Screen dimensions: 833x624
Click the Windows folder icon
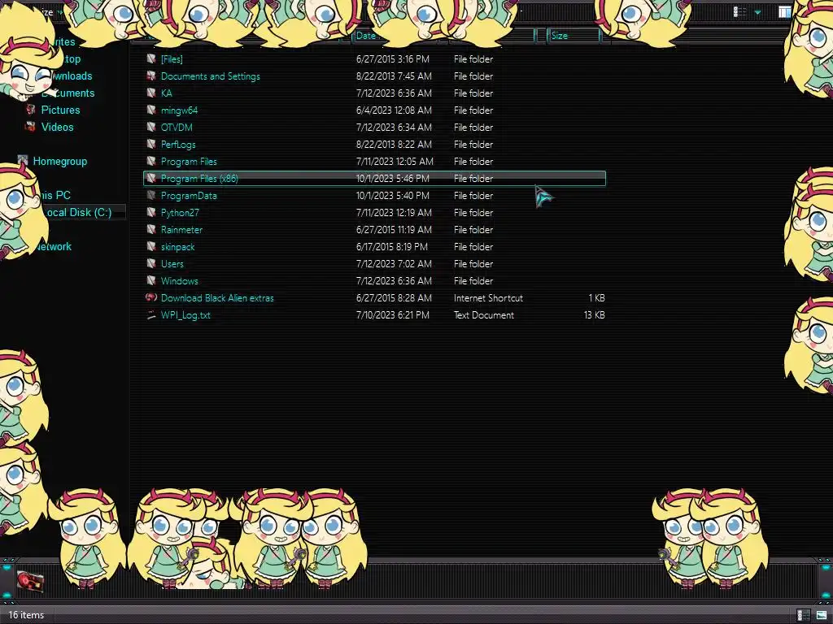[x=151, y=280]
